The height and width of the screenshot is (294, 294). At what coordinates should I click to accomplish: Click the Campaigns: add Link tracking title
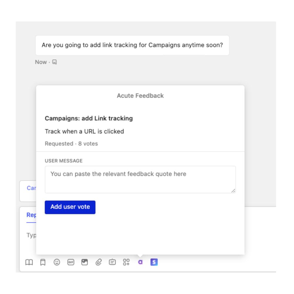coord(89,118)
